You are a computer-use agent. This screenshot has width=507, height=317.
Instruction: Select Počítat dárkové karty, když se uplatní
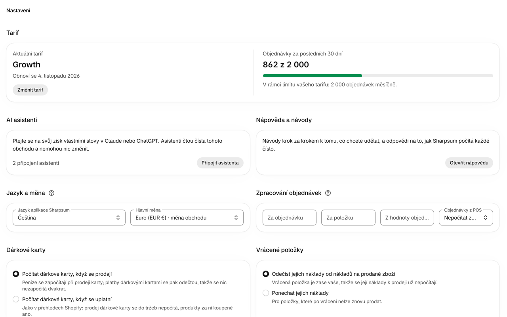[16, 299]
